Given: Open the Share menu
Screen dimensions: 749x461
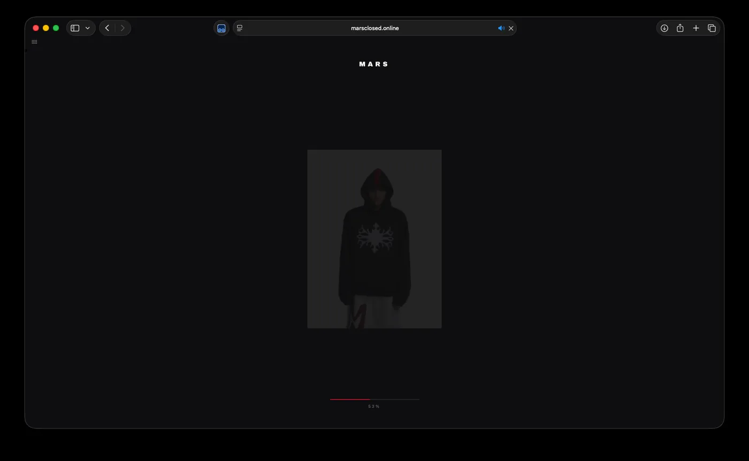Looking at the screenshot, I should point(680,28).
